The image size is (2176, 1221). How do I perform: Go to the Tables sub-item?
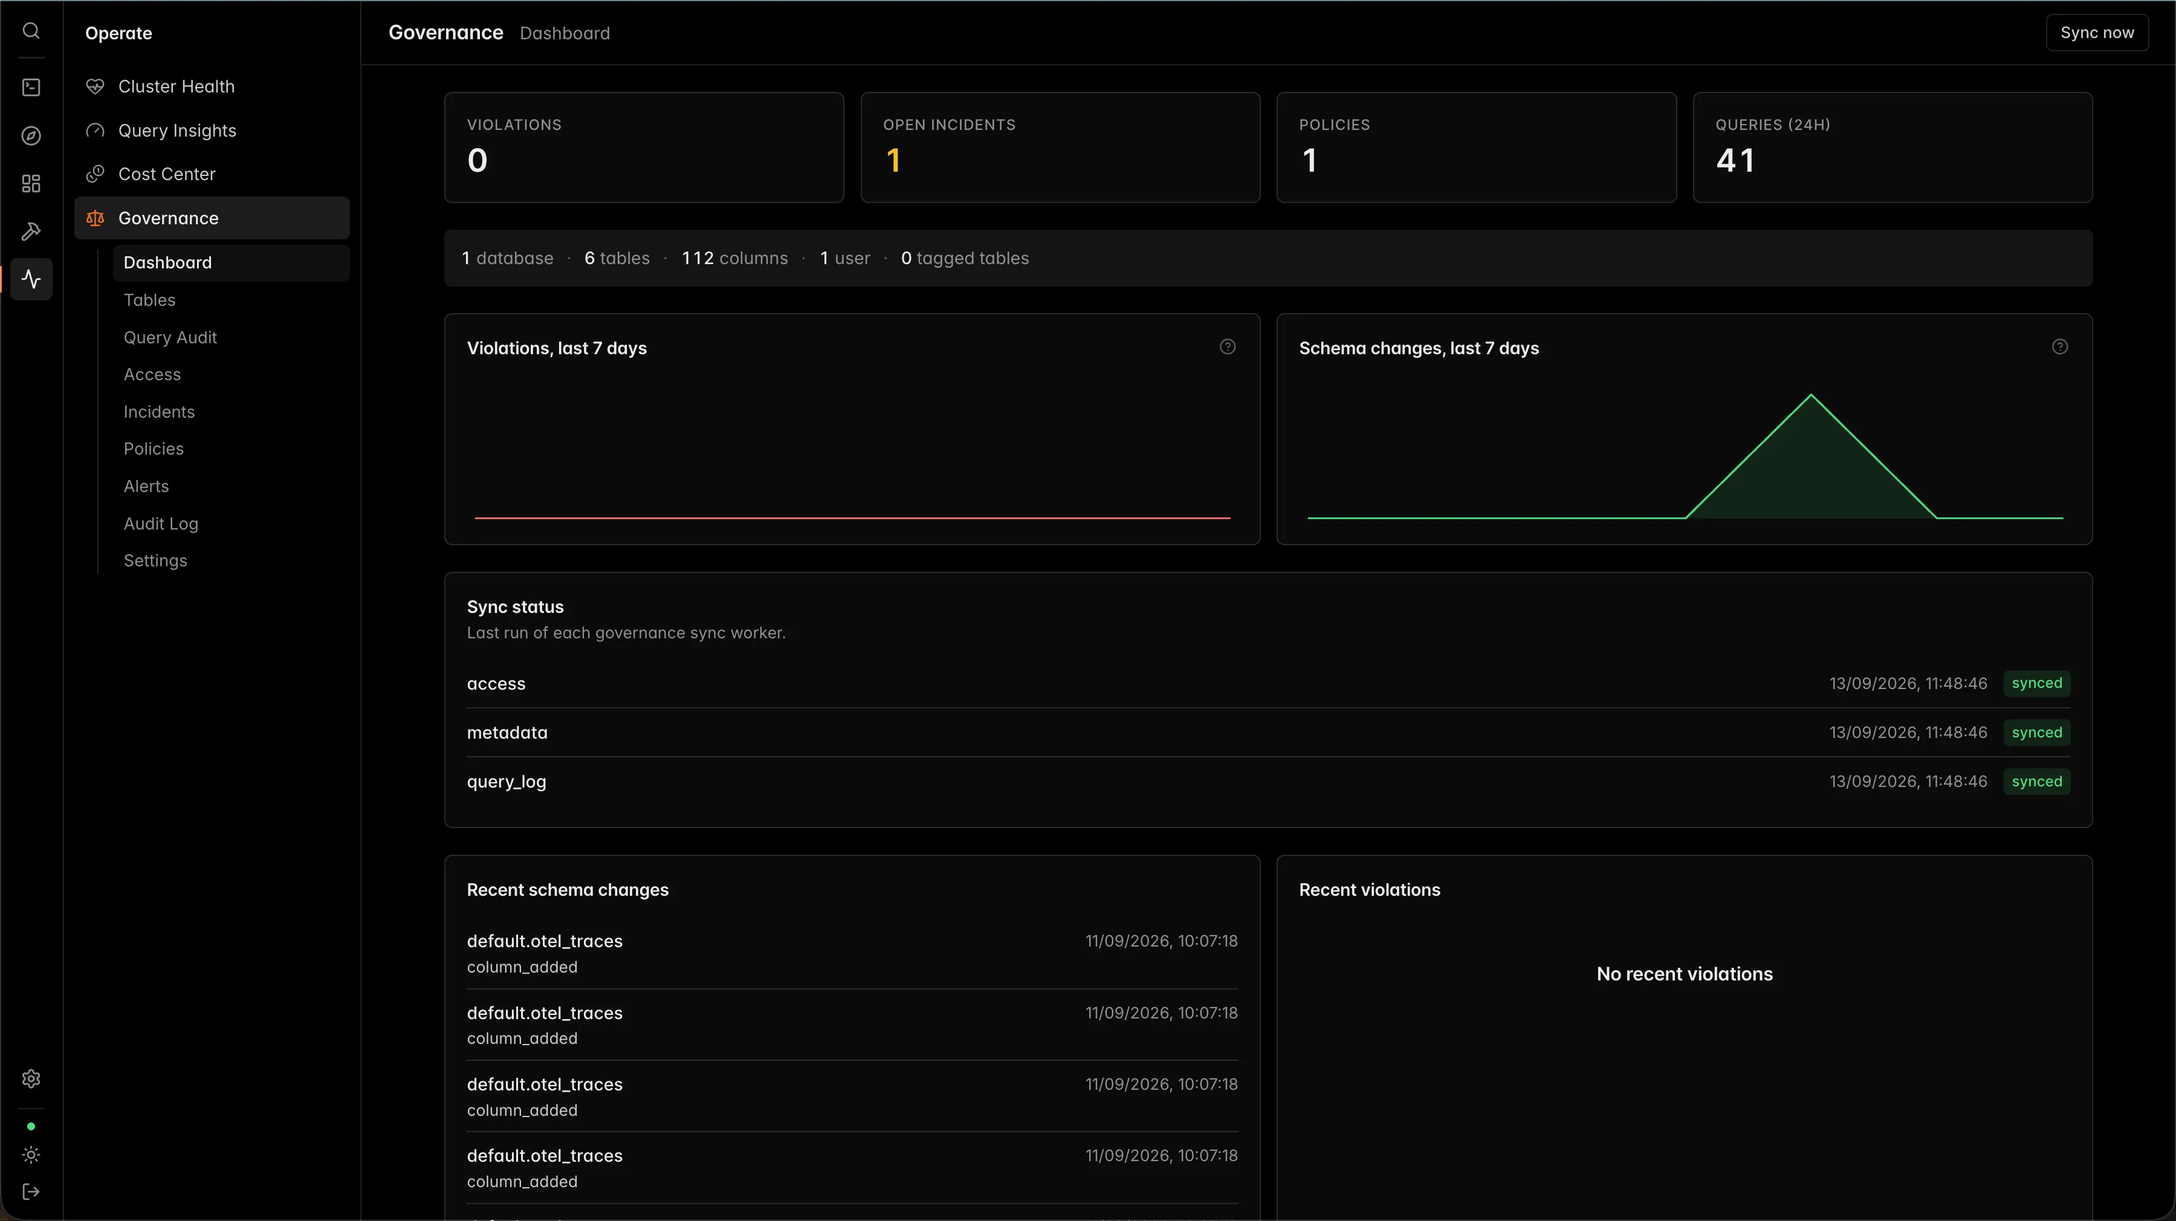click(232, 300)
